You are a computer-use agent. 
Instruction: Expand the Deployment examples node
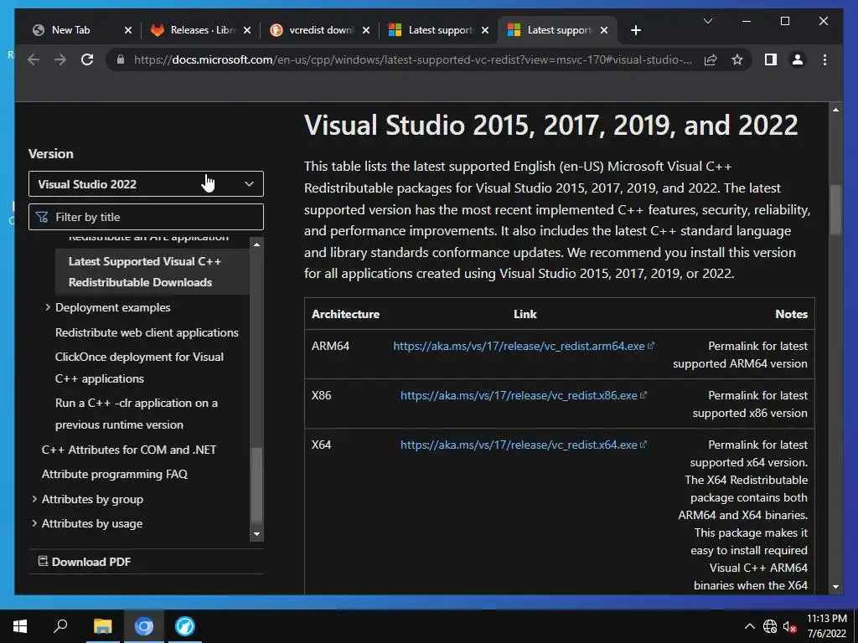click(x=48, y=307)
